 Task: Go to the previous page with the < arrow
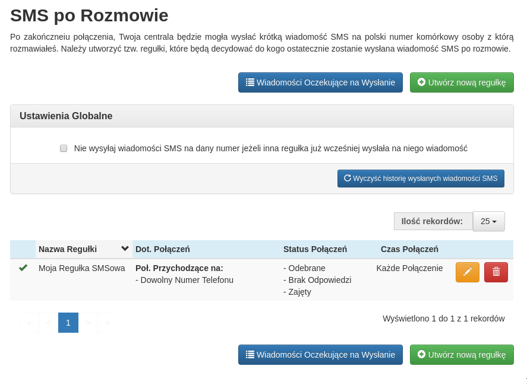point(48,323)
